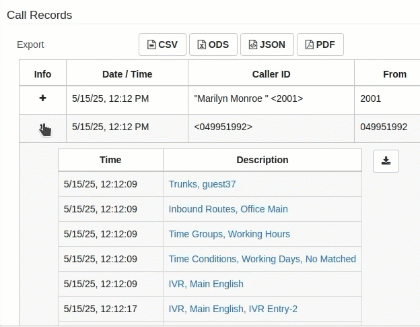This screenshot has width=420, height=327.
Task: Open the IVR, Main English link
Action: [206, 284]
